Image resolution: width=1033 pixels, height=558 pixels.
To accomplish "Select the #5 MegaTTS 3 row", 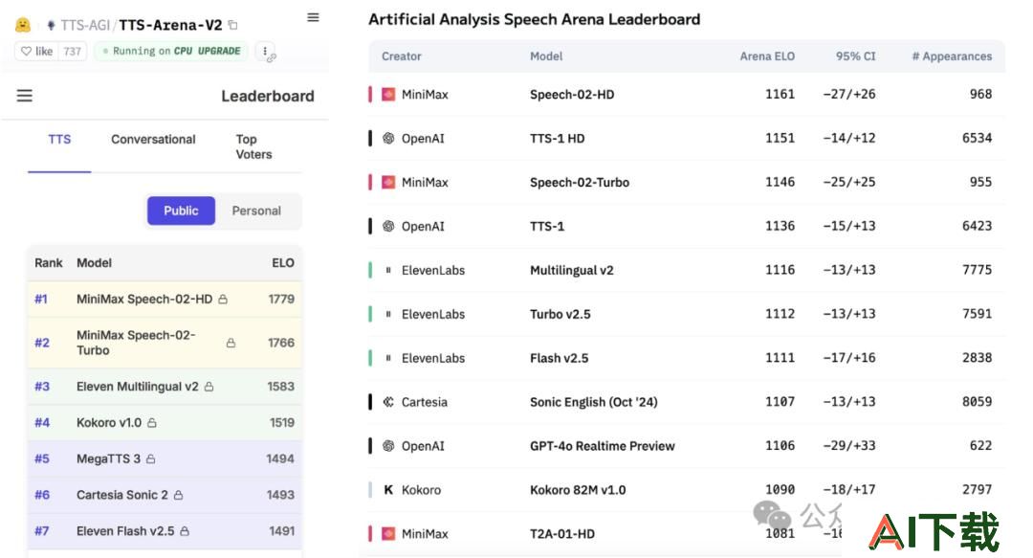I will click(x=165, y=459).
